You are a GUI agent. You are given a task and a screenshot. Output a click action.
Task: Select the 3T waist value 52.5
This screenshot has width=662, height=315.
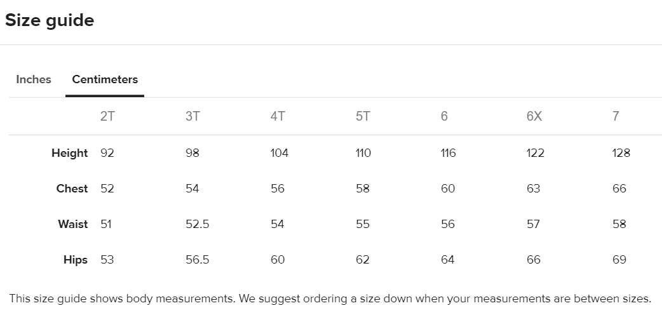pyautogui.click(x=197, y=224)
